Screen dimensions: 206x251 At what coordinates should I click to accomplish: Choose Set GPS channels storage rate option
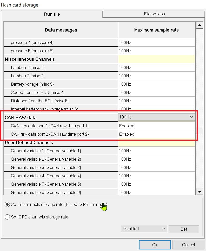[x=8, y=217]
